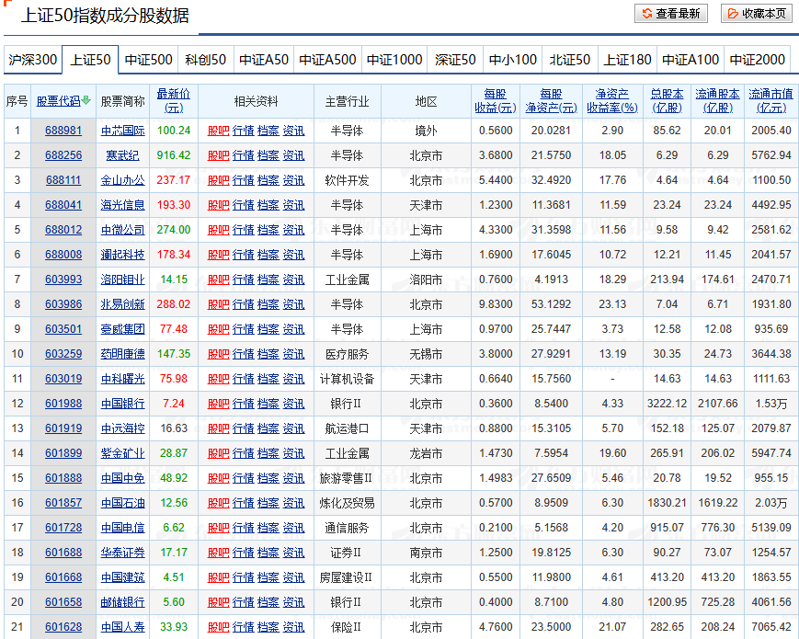This screenshot has height=639, width=799.
Task: Click 洛阳市 region cell
Action: pos(426,280)
